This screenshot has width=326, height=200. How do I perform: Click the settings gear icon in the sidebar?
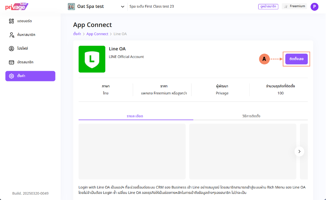(12, 76)
